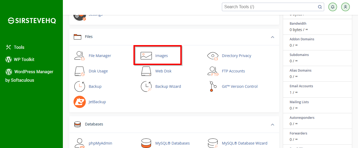Click the FTP Accounts icon

pos(213,71)
